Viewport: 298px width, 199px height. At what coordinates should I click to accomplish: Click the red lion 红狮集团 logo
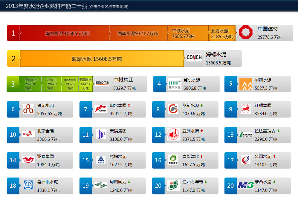[x=246, y=109]
